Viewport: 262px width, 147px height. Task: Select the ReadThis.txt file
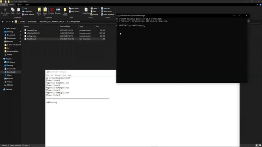pos(31,39)
